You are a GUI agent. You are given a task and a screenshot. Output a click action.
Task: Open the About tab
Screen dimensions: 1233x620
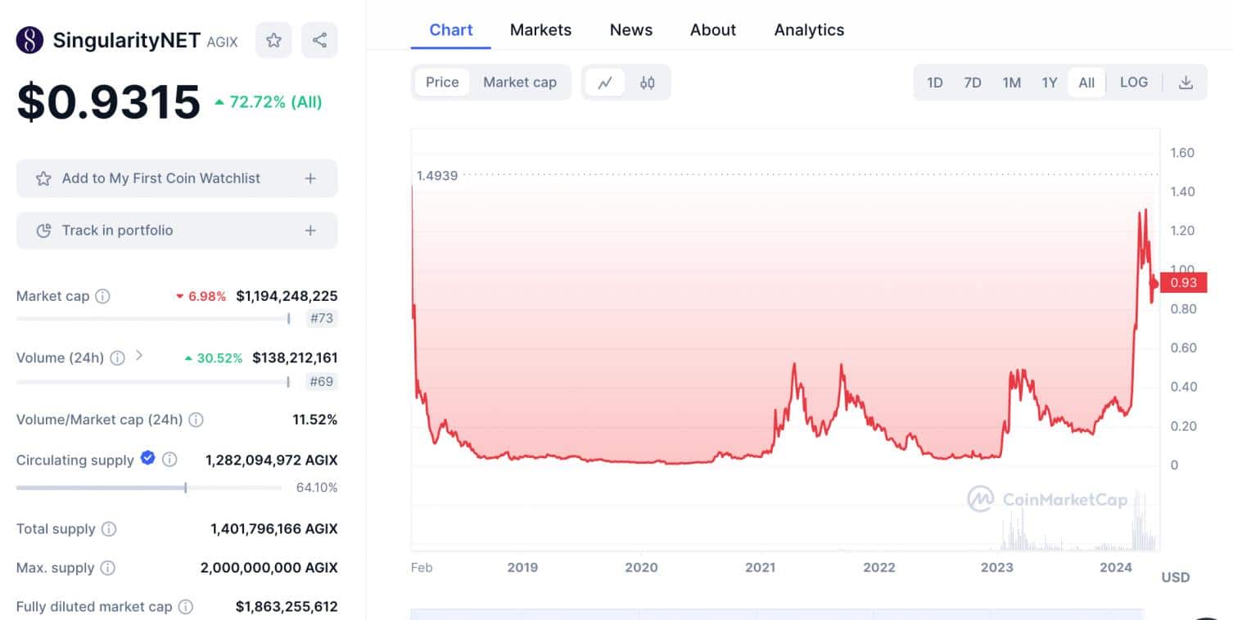[713, 30]
